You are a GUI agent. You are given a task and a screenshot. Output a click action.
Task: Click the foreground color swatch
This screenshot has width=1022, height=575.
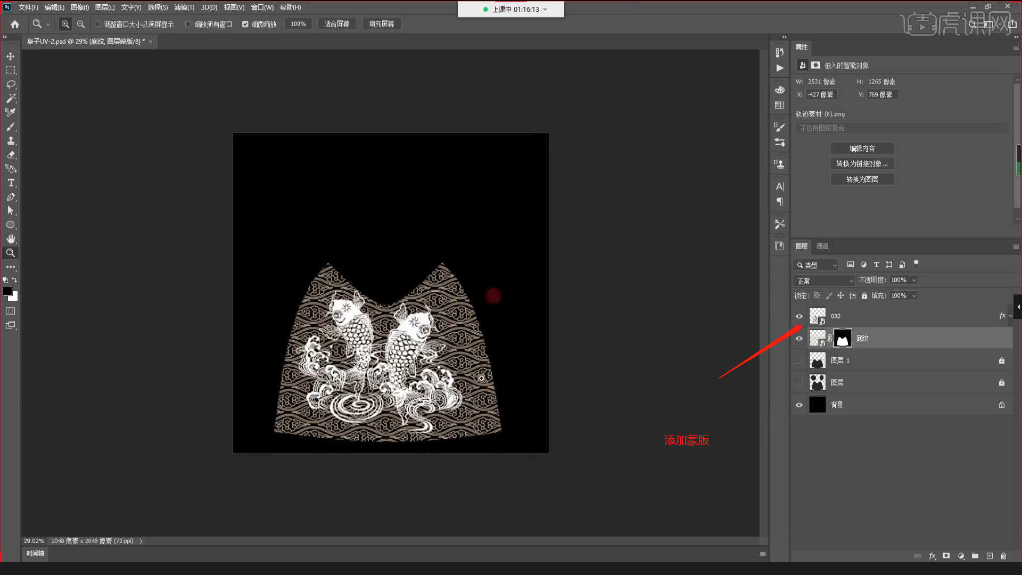tap(7, 290)
